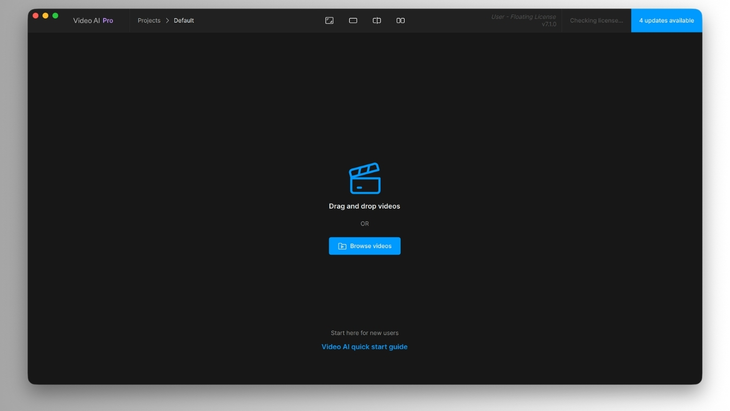This screenshot has height=411, width=730.
Task: Open the Video AI quick start guide link
Action: click(x=364, y=347)
